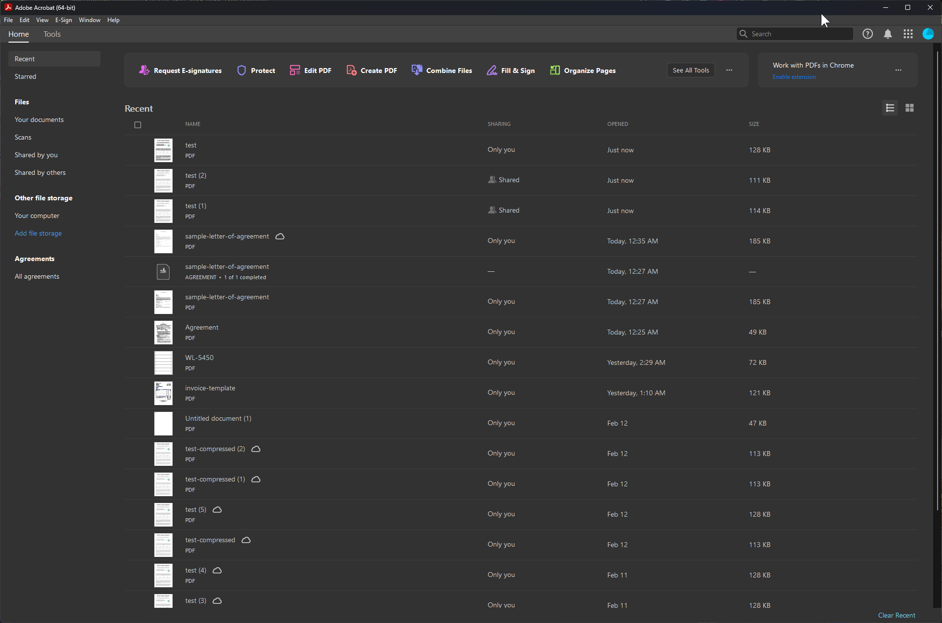Open the Organize Pages tool
The image size is (942, 623).
point(554,71)
